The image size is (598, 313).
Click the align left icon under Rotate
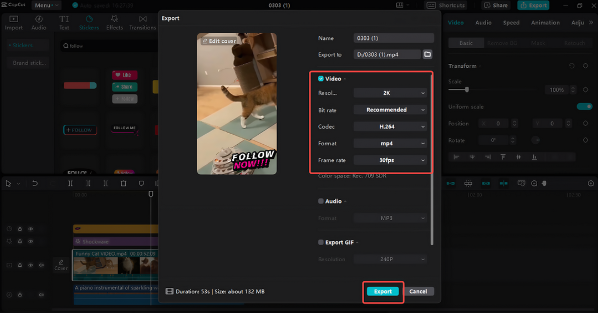pyautogui.click(x=456, y=157)
